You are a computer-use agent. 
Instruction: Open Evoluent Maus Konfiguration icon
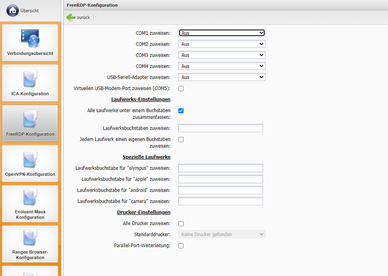(30, 197)
